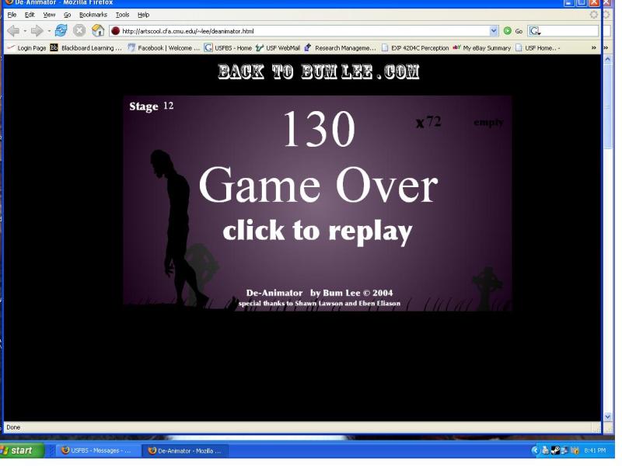
Task: Open the Facebook | Welcome bookmark
Action: pos(164,48)
